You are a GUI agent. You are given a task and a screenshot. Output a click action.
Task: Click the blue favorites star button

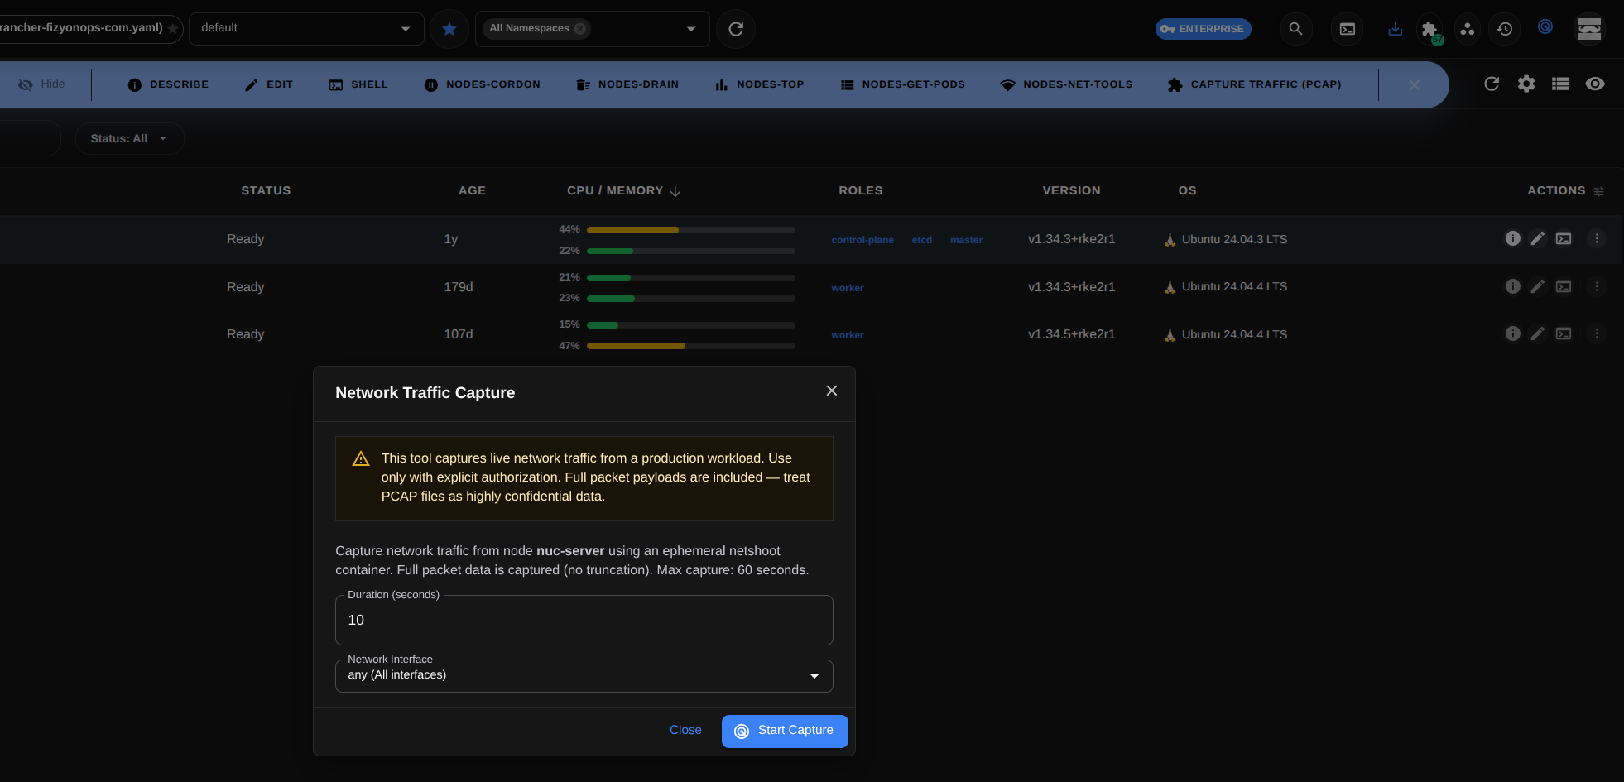(449, 29)
